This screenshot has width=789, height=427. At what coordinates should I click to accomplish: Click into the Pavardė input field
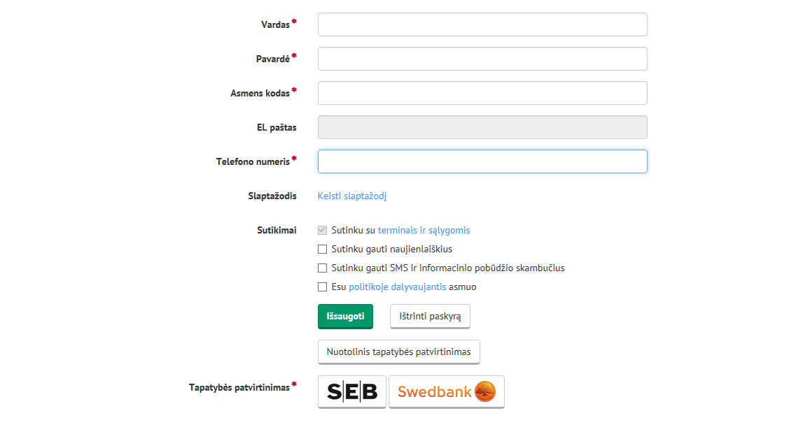pyautogui.click(x=482, y=59)
